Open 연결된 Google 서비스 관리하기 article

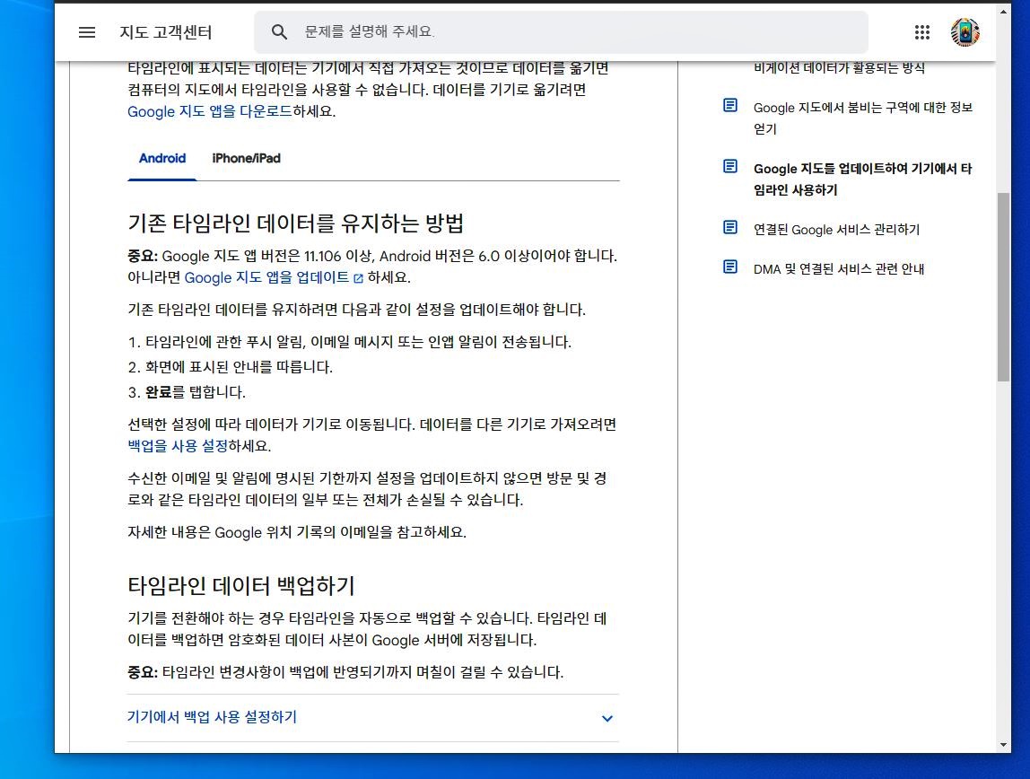pos(836,229)
